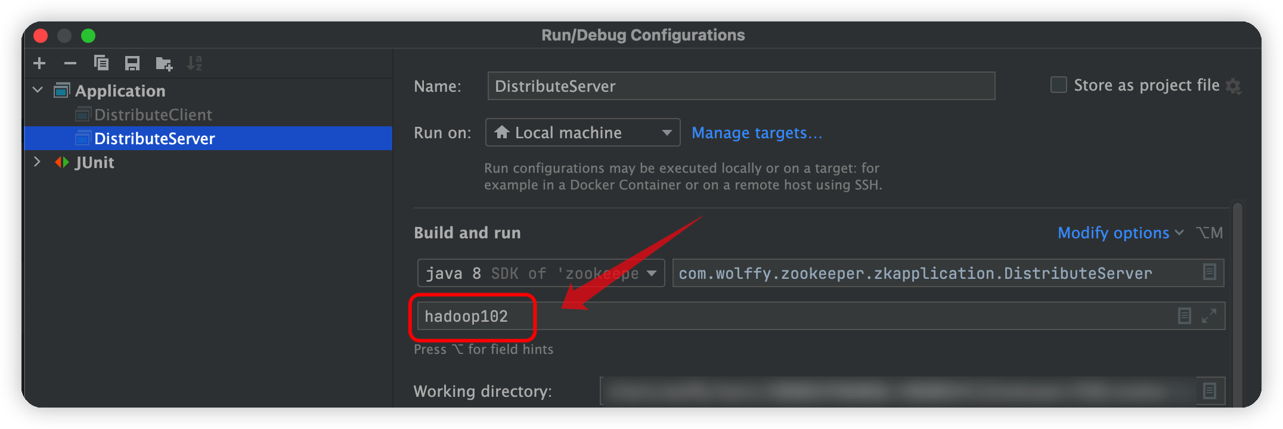Open Manage targets link

point(757,133)
